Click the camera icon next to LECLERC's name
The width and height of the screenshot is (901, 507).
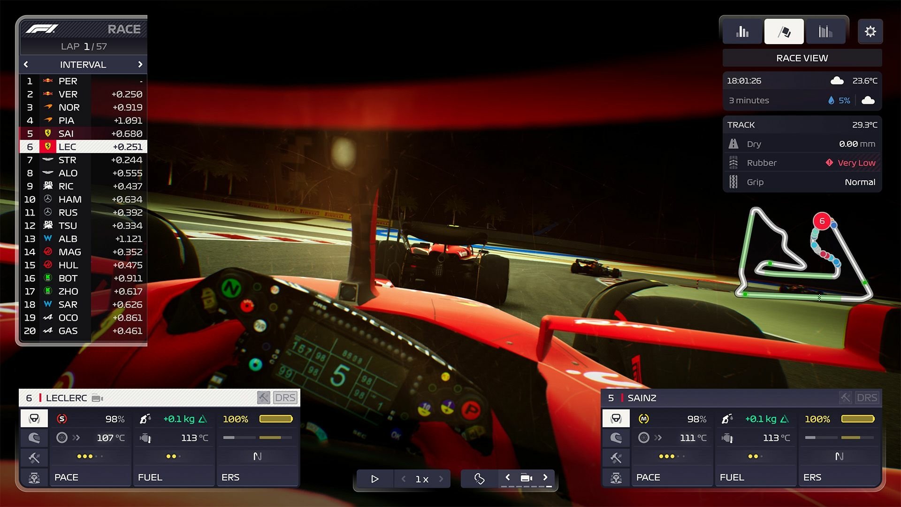click(97, 398)
